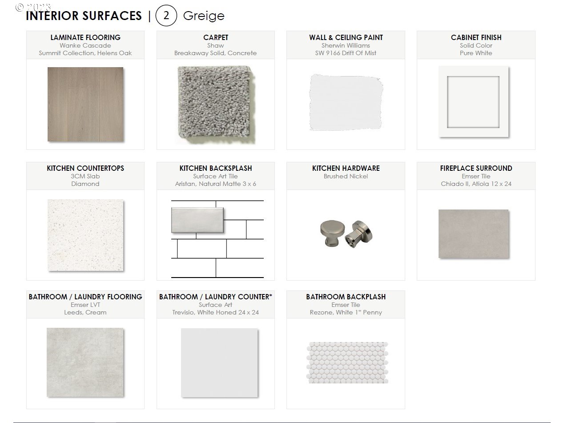This screenshot has height=423, width=564.
Task: Click the Wall & Ceiling Paint heading
Action: [346, 37]
